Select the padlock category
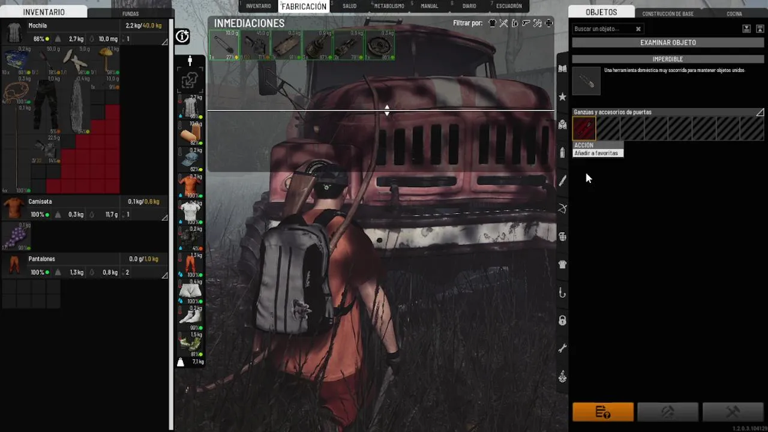Screen dimensions: 768x432 tap(562, 320)
